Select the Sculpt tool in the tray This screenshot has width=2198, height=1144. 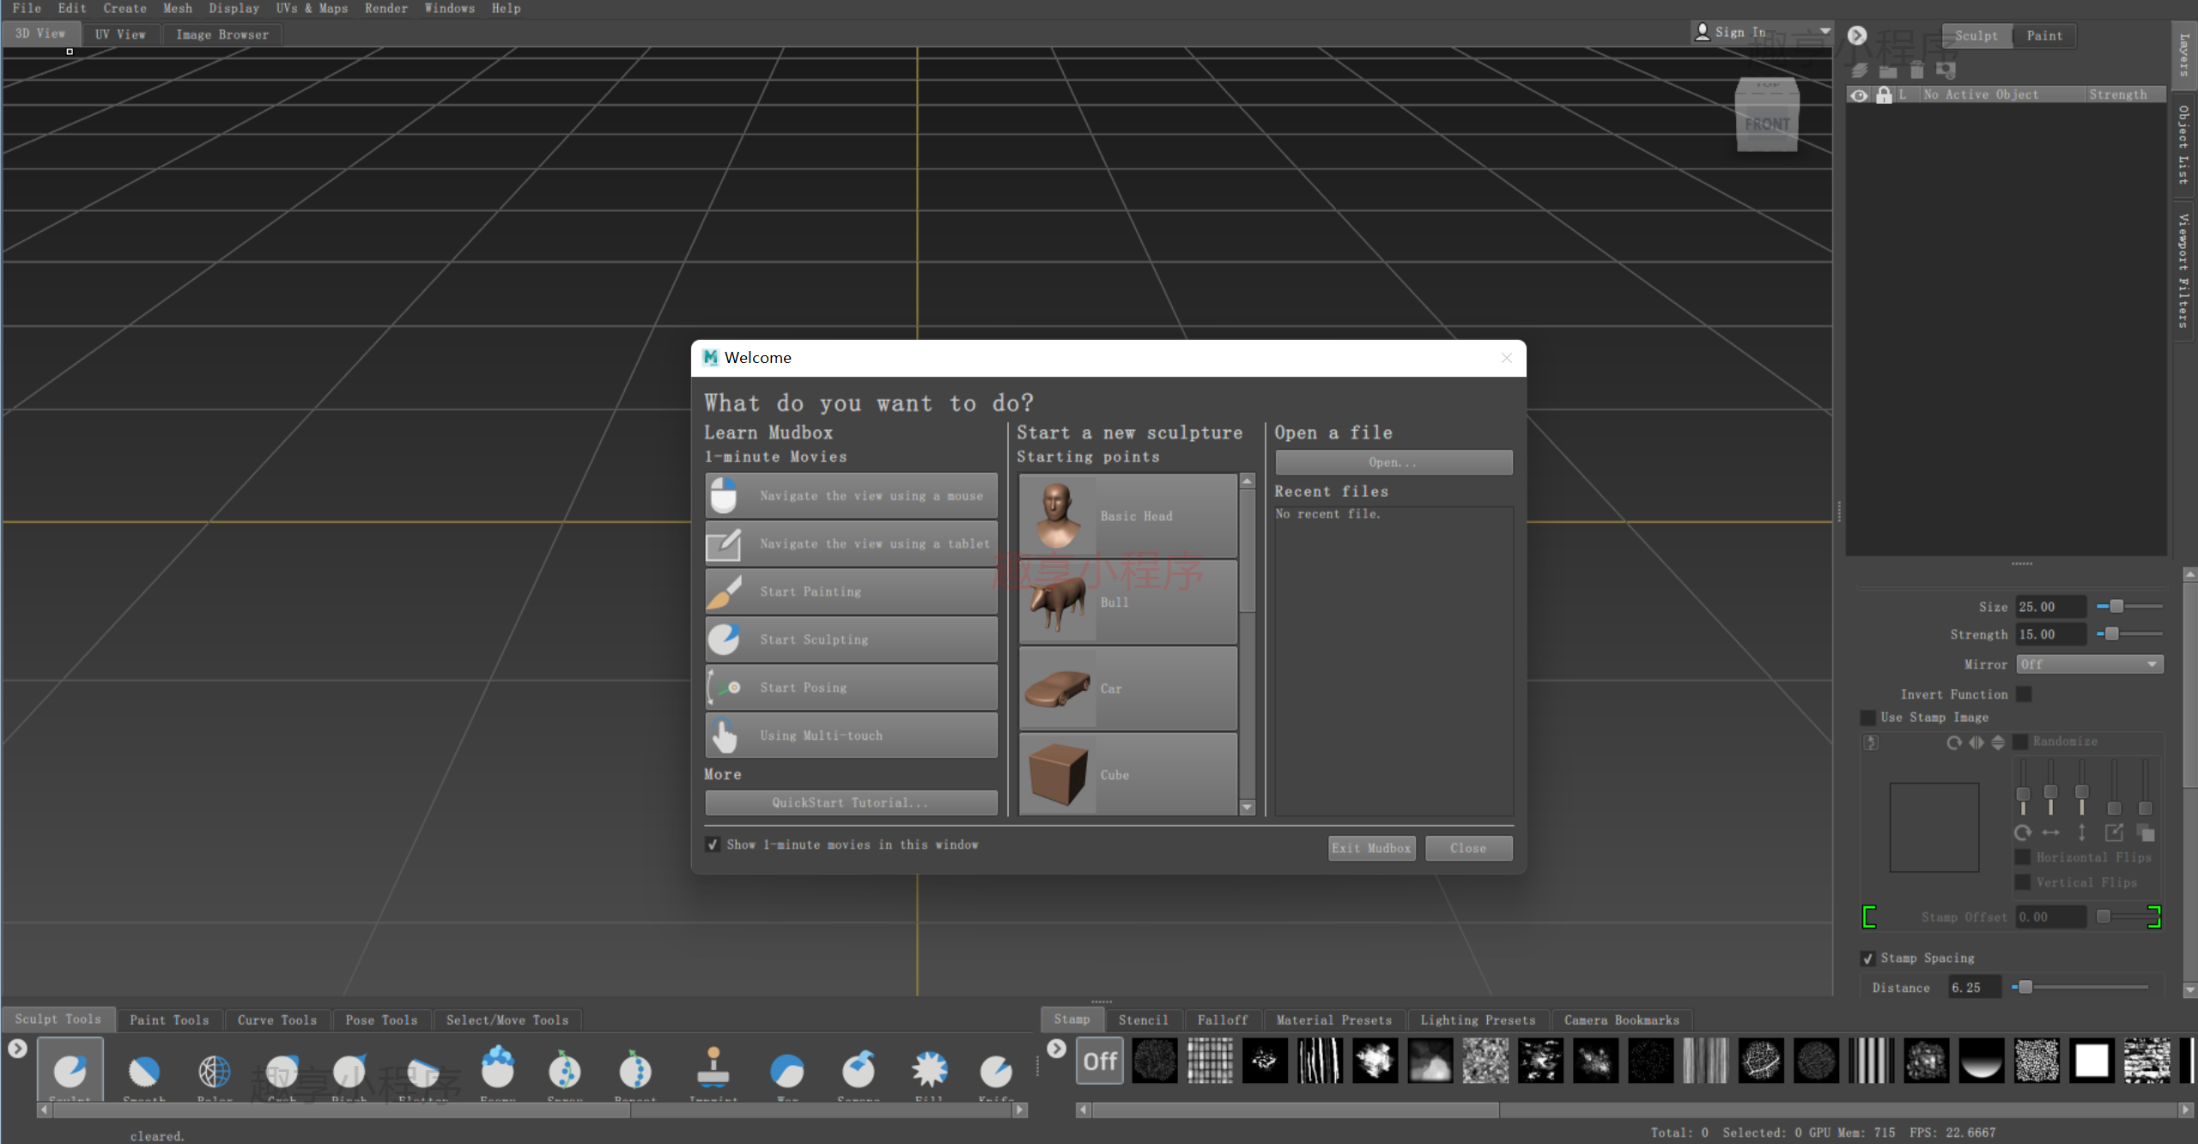click(70, 1070)
